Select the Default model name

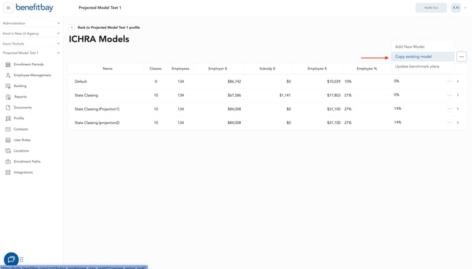click(81, 82)
